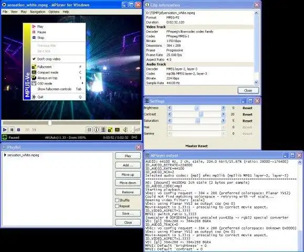Screen dimensions: 304x252
Task: Click Play button in Playlist window
Action: (x=128, y=156)
